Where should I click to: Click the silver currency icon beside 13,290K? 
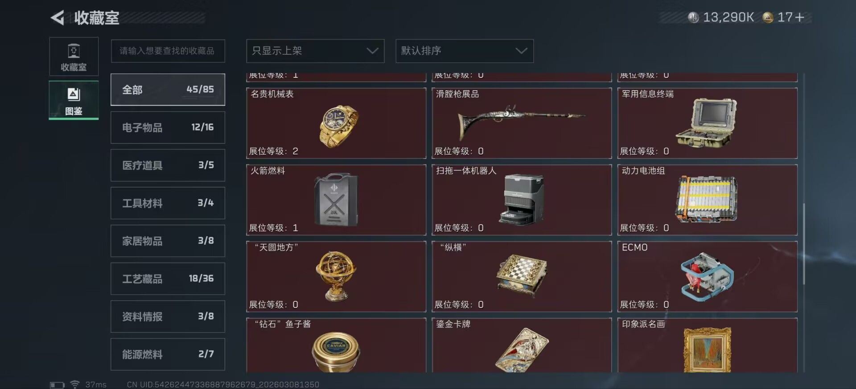pos(693,17)
